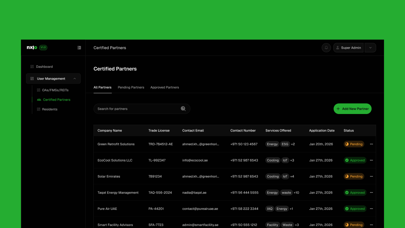Open Dashboard in the sidebar
This screenshot has width=405, height=228.
(x=44, y=66)
